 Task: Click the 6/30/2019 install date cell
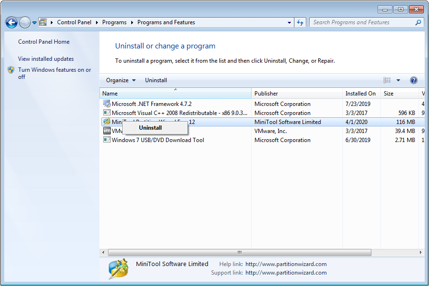coord(358,140)
